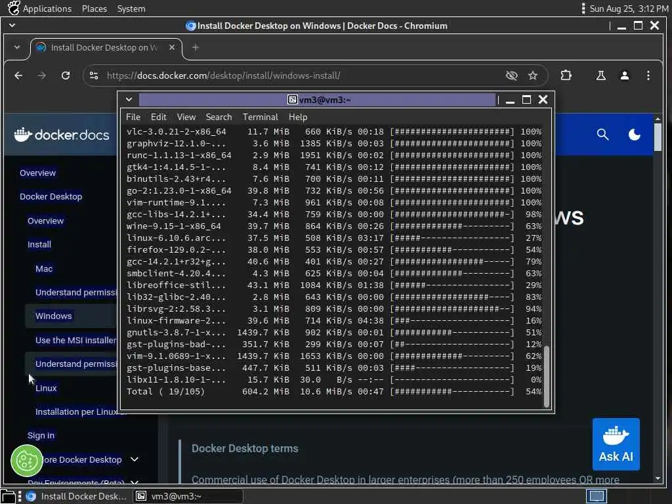This screenshot has width=672, height=504.
Task: Open the Ask AI whale button
Action: pyautogui.click(x=616, y=444)
